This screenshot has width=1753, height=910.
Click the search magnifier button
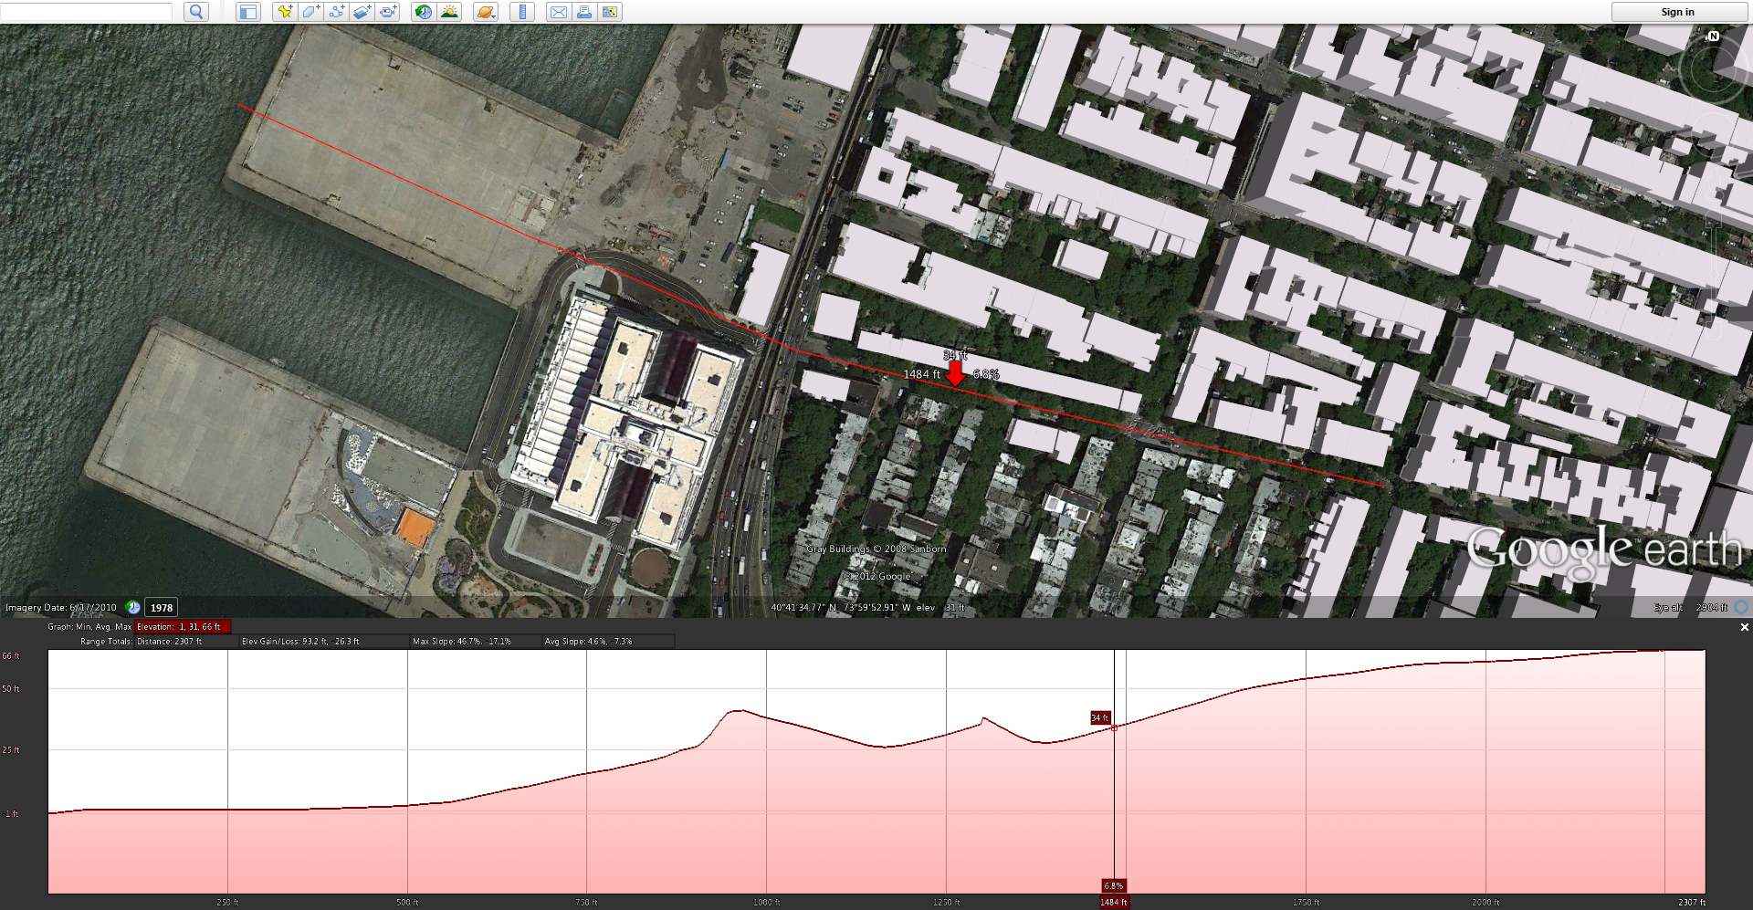point(196,12)
